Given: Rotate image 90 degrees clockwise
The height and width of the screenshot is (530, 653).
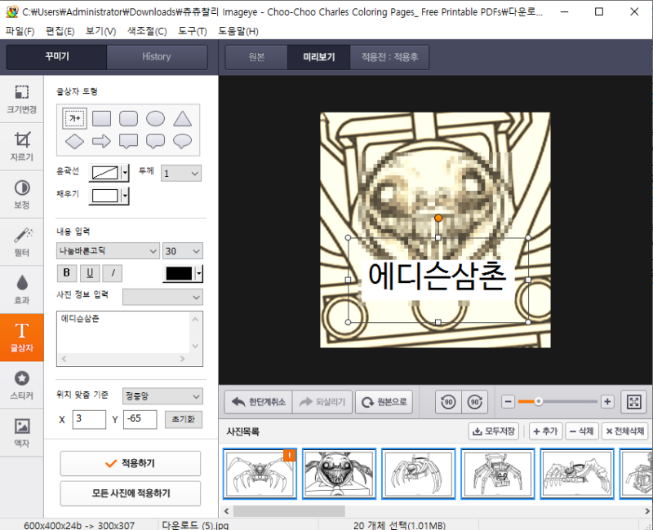Looking at the screenshot, I should (475, 402).
